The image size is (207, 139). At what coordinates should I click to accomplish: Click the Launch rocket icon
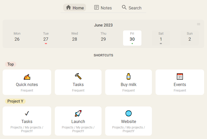(x=78, y=113)
